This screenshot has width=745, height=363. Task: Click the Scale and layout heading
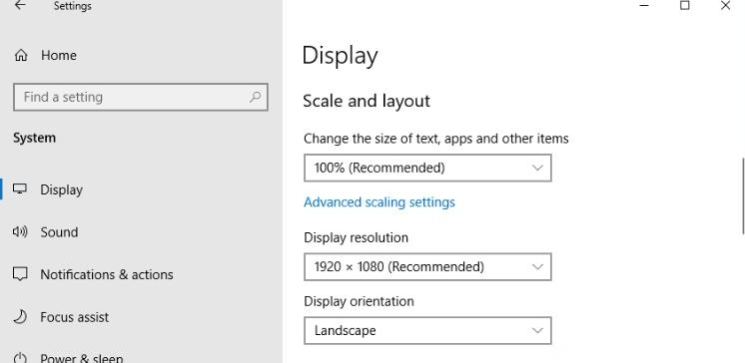pos(367,101)
